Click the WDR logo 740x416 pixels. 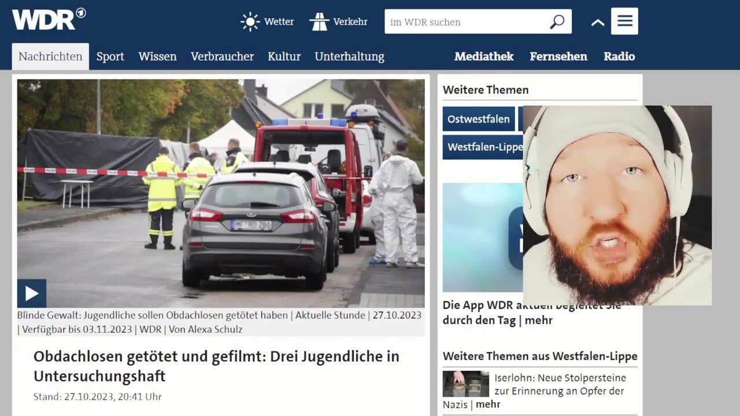[49, 19]
